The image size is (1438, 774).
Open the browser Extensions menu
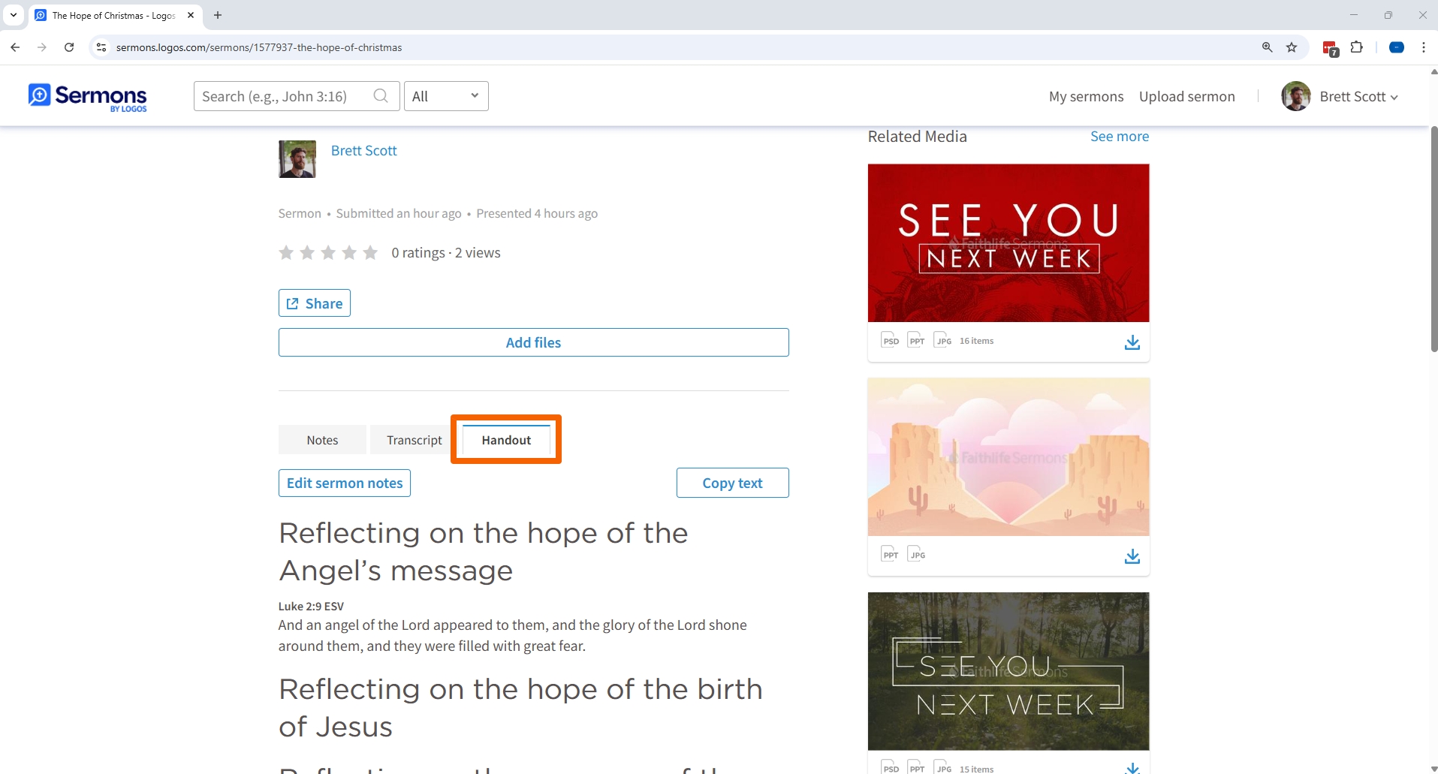[1356, 47]
